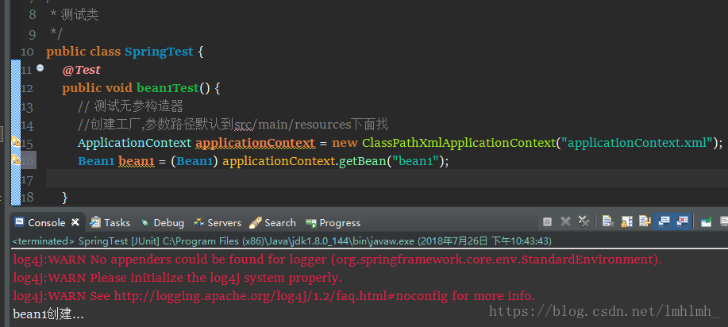Image resolution: width=728 pixels, height=327 pixels.
Task: Toggle show console when standard error changes
Action: 682,221
